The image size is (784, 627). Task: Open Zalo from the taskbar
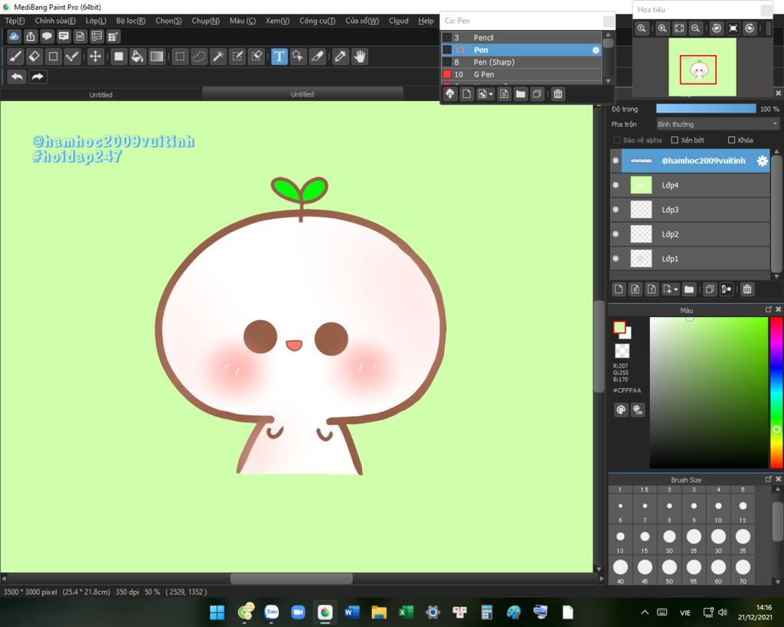272,612
